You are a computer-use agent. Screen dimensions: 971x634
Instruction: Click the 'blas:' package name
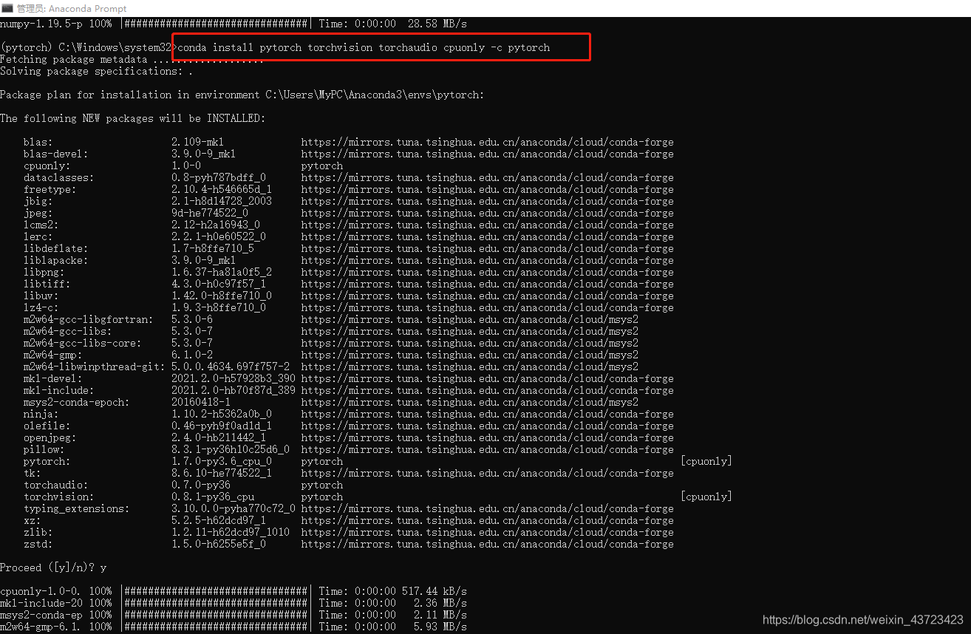38,142
